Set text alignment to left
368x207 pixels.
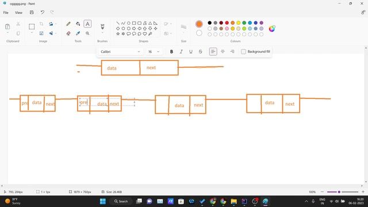pos(213,52)
